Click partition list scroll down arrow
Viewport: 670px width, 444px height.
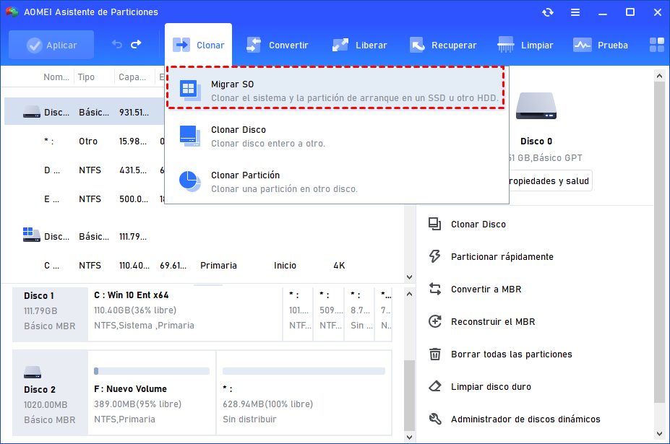pos(409,277)
